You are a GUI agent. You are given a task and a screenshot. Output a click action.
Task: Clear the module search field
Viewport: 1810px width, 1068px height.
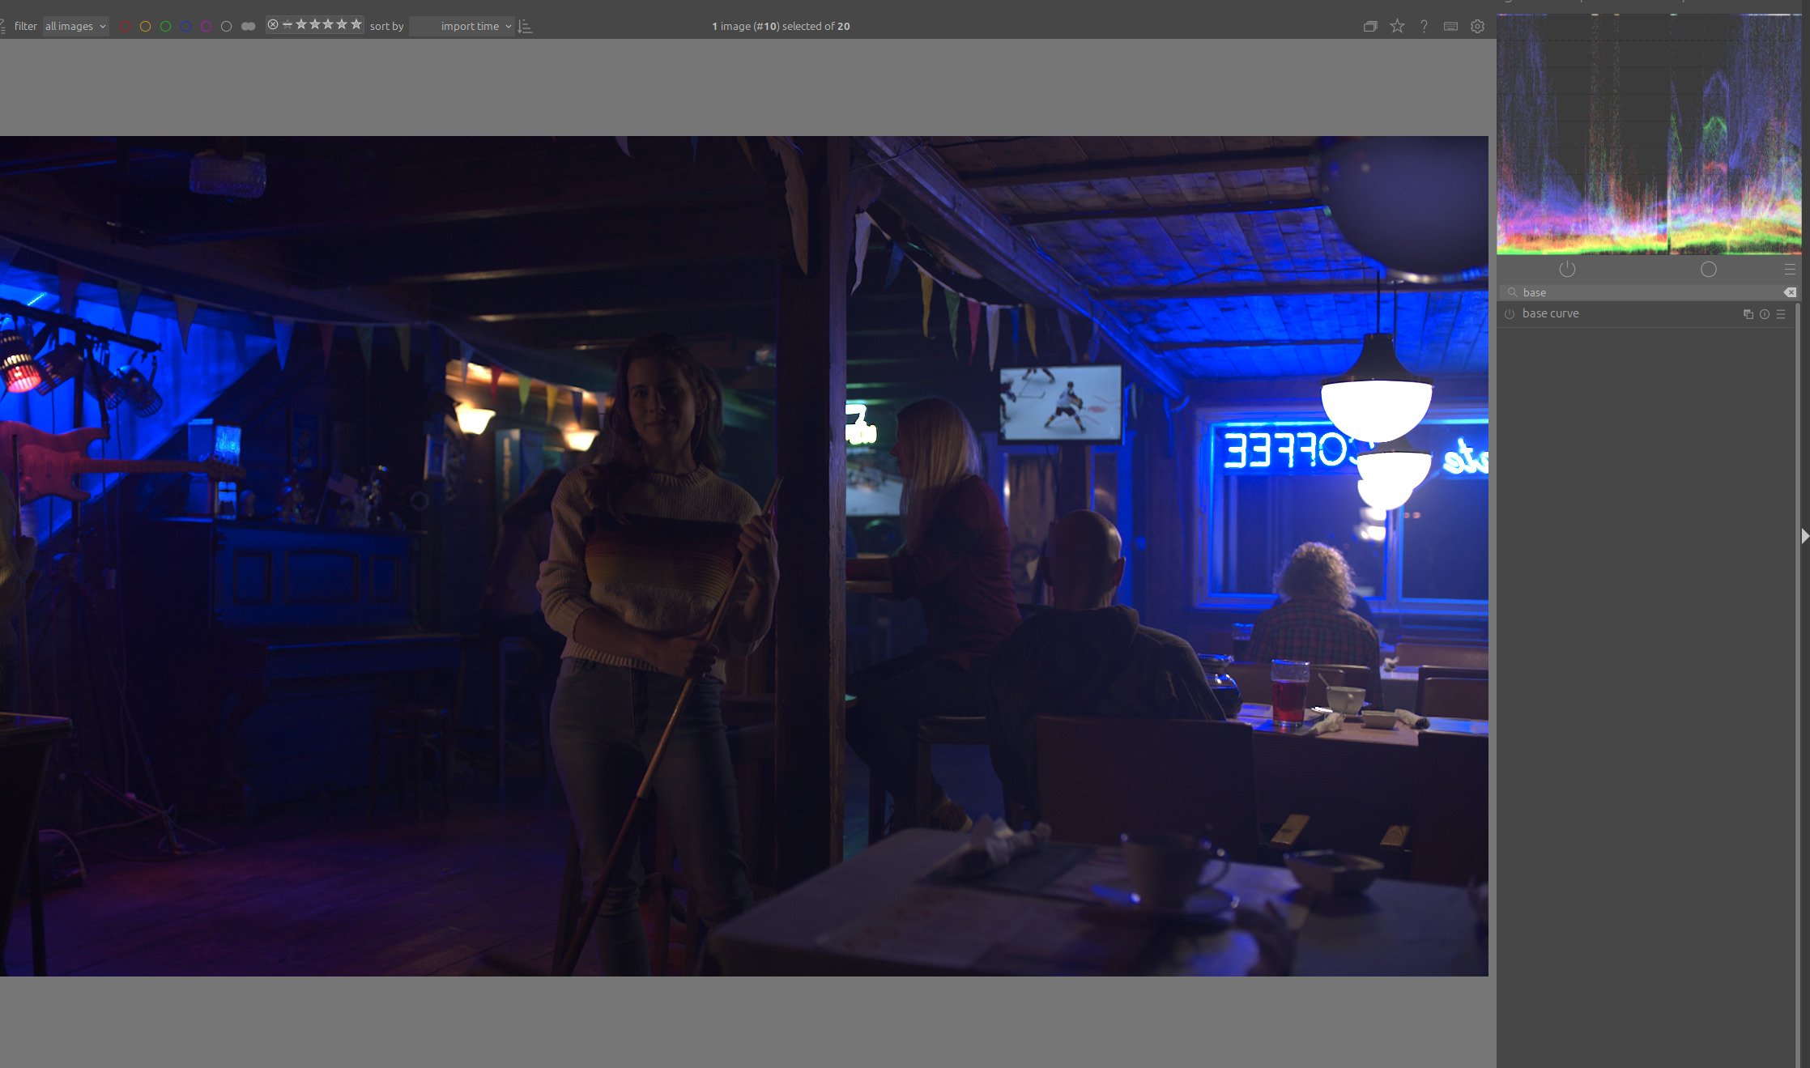1790,292
